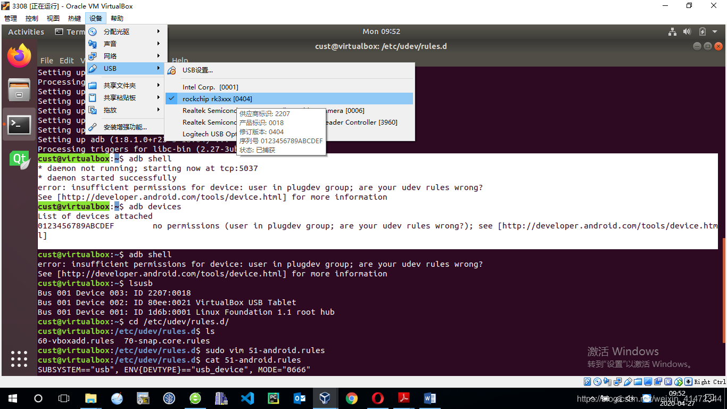Expand the 网络 submenu

(x=126, y=56)
